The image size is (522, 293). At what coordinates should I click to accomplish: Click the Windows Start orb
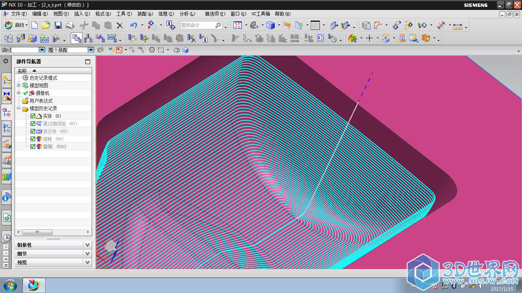point(10,285)
